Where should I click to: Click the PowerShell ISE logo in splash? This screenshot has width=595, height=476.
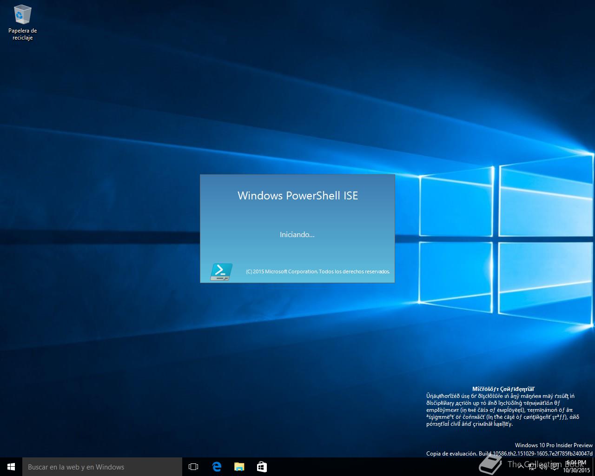pyautogui.click(x=221, y=271)
